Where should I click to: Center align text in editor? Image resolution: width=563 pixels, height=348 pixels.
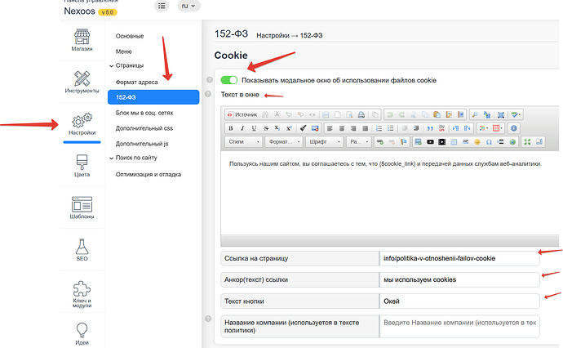pos(341,128)
